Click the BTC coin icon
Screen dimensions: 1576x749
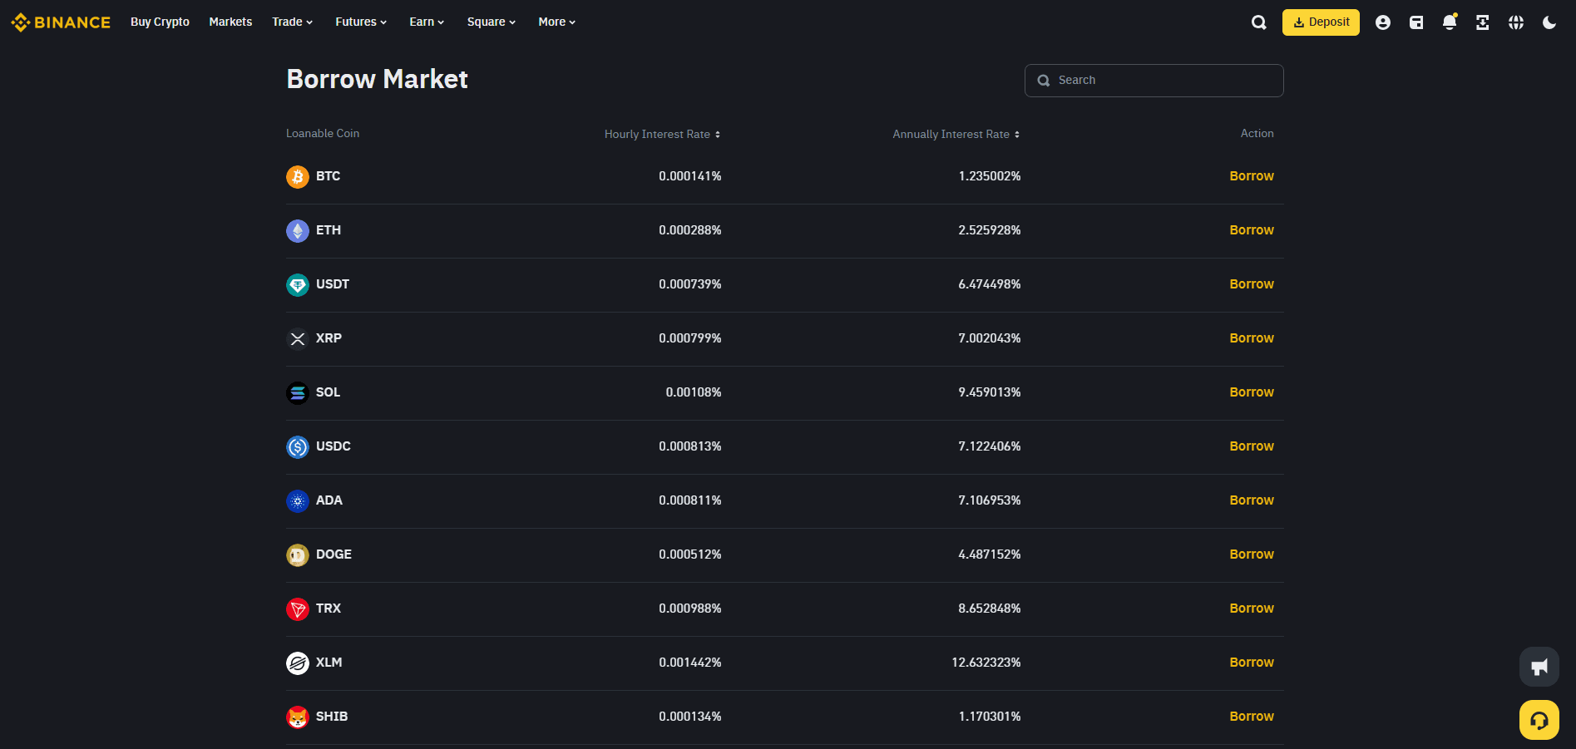click(298, 176)
